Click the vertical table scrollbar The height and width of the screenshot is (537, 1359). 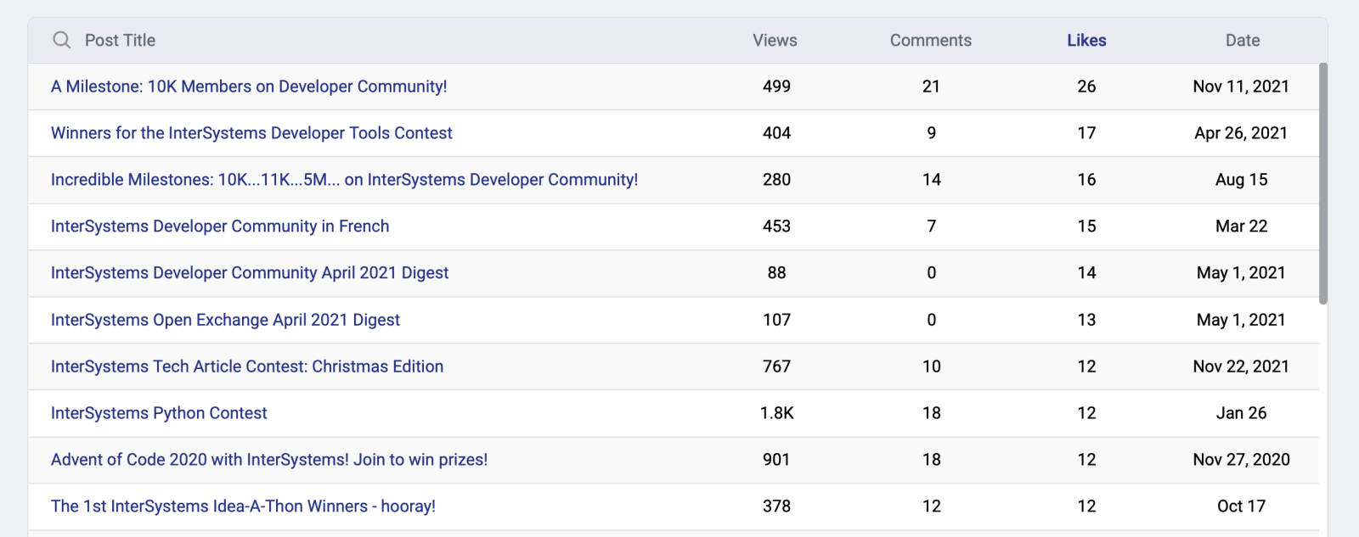1322,183
